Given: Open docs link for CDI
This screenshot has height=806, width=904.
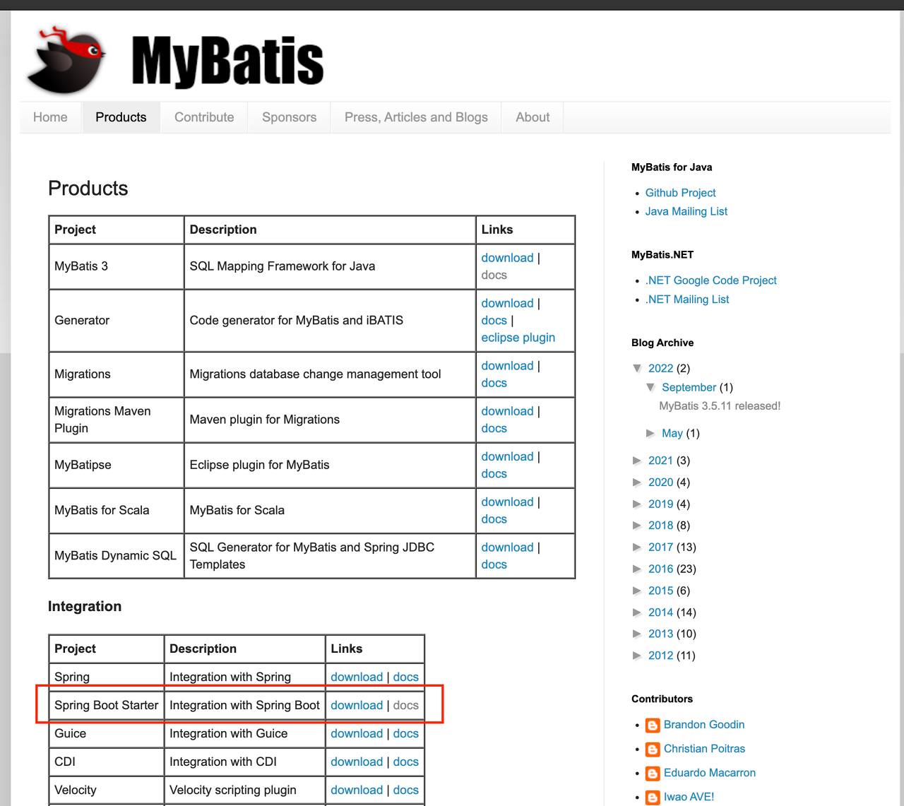Looking at the screenshot, I should (x=405, y=761).
